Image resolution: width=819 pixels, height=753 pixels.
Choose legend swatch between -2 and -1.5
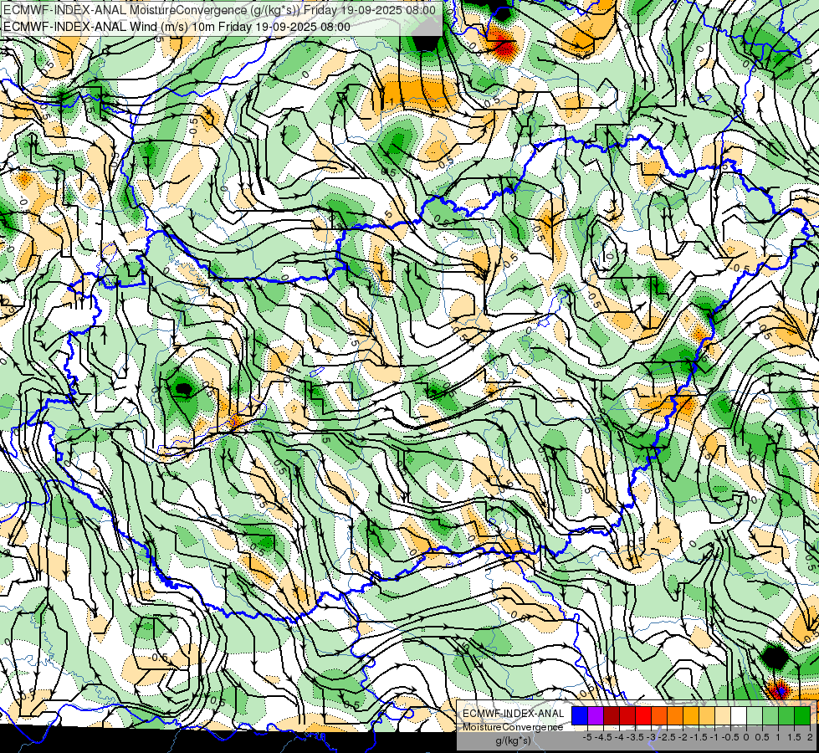690,716
